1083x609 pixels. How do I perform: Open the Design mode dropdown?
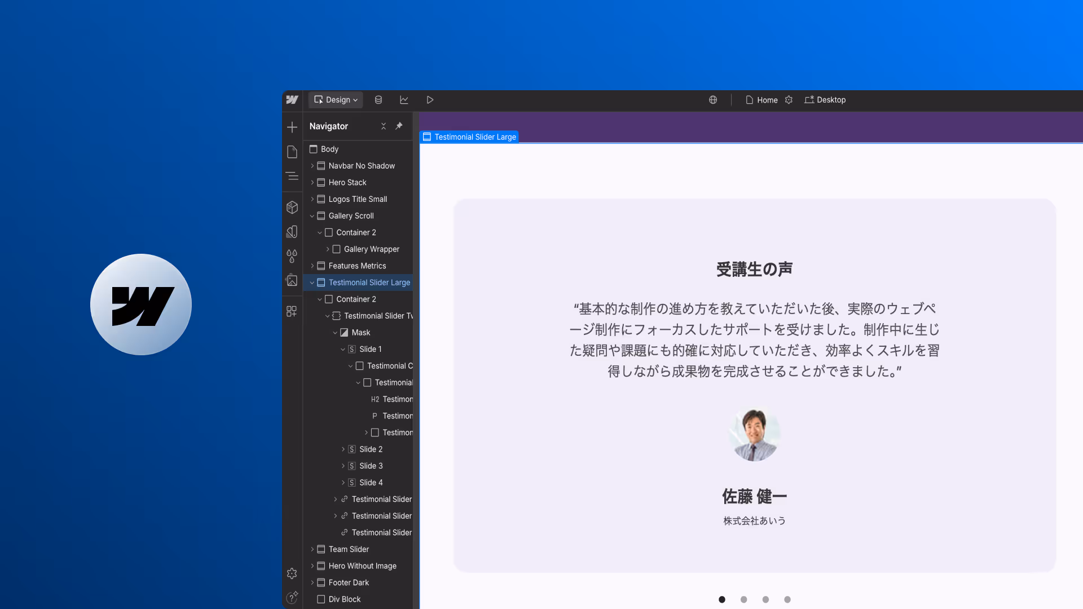(336, 100)
